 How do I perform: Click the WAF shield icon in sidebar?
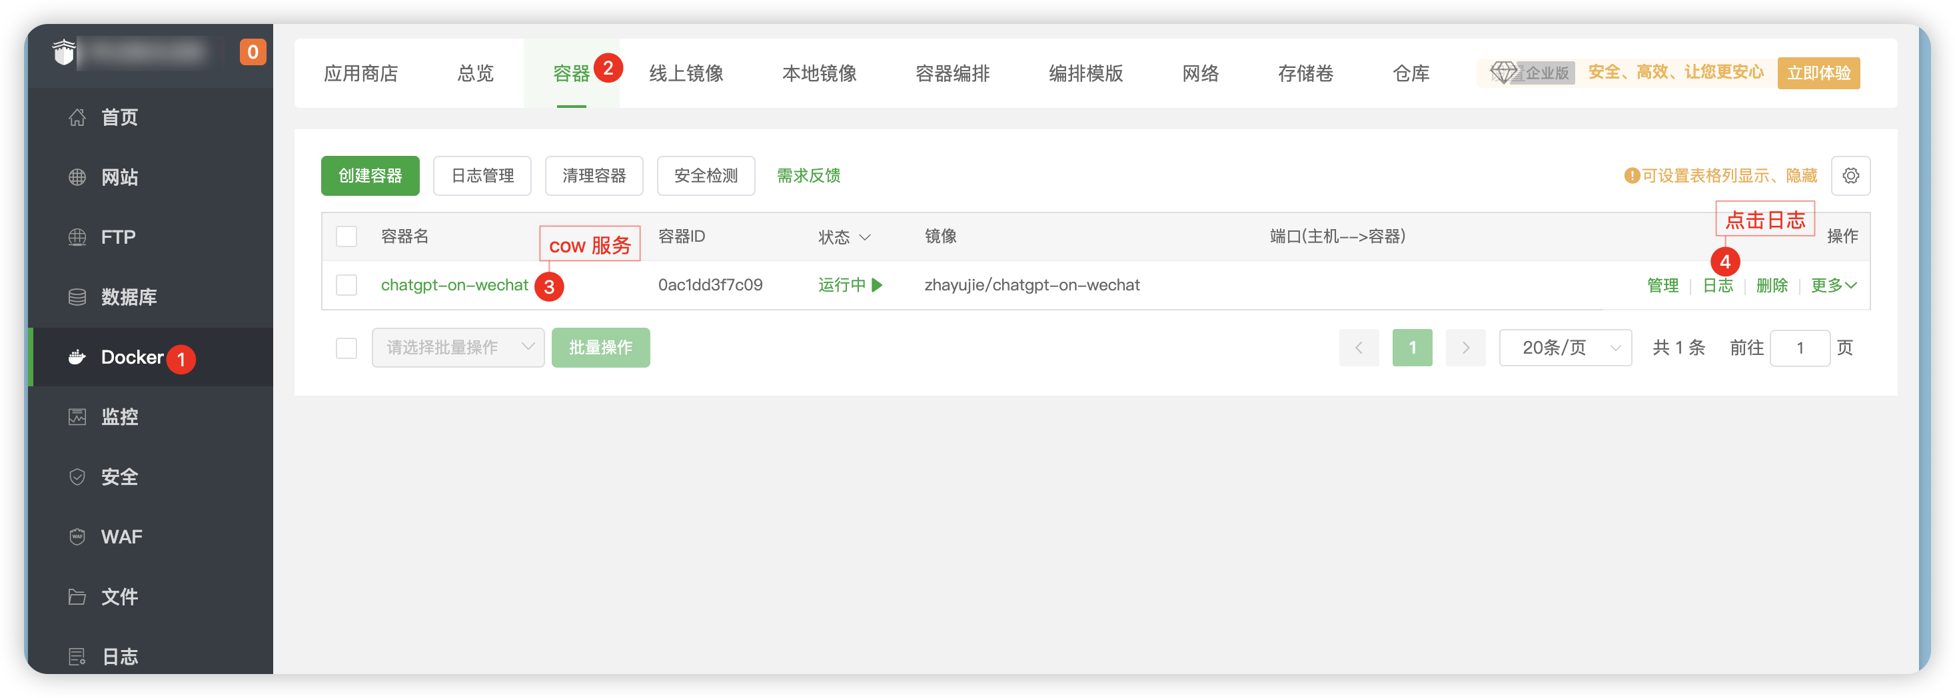[x=77, y=536]
